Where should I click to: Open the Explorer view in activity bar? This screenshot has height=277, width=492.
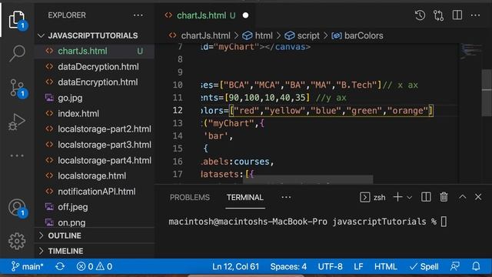17,19
